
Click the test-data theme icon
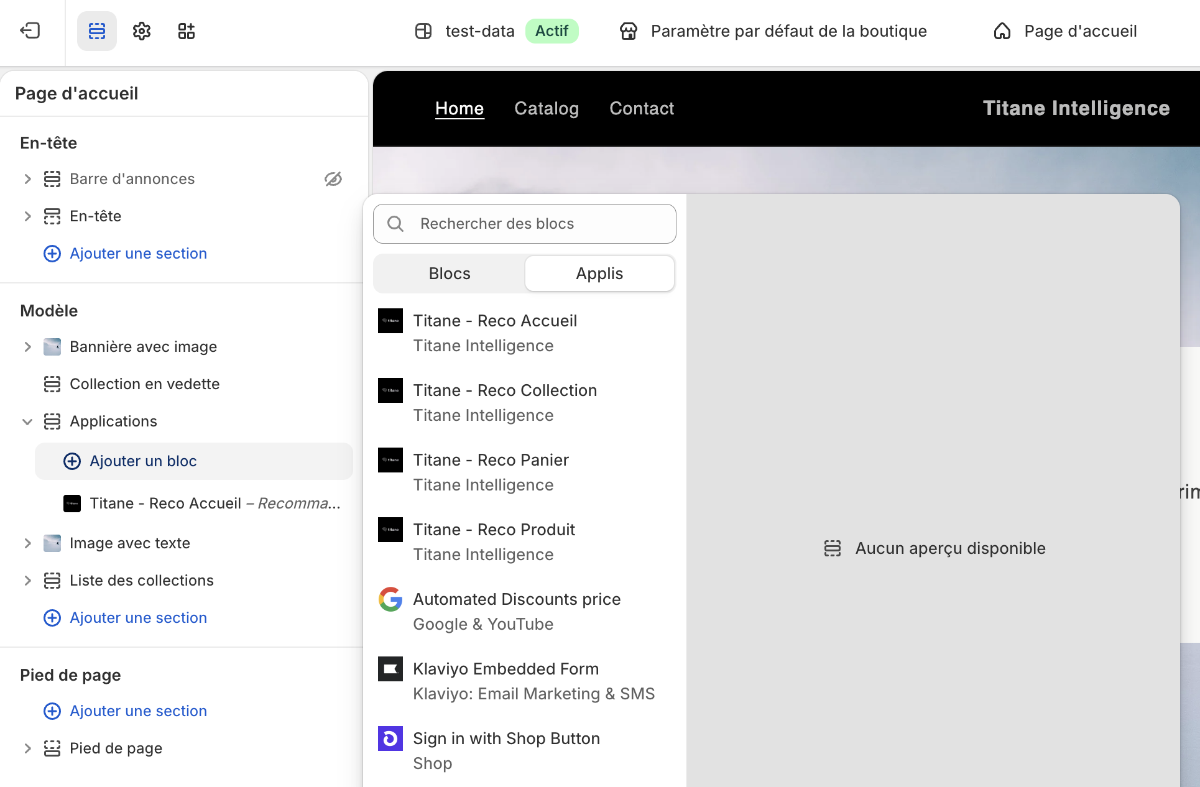point(423,31)
